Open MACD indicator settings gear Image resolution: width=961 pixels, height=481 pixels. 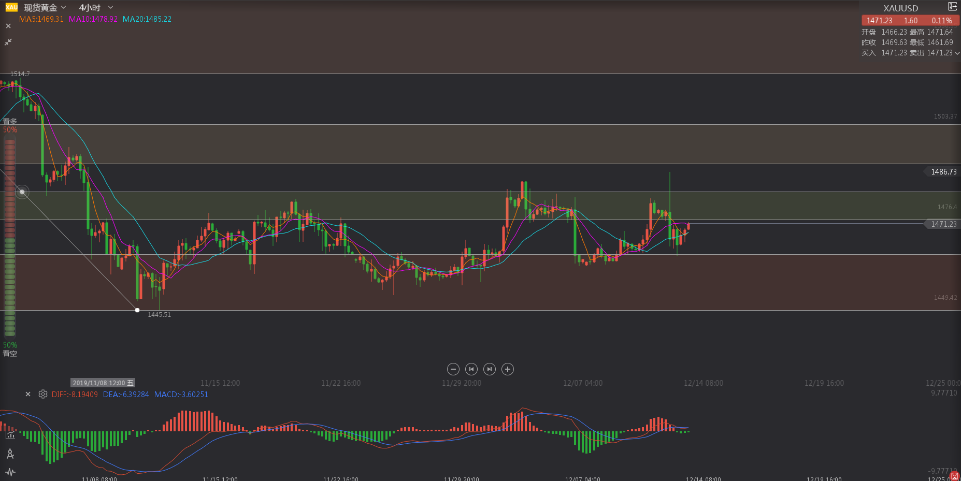click(43, 395)
